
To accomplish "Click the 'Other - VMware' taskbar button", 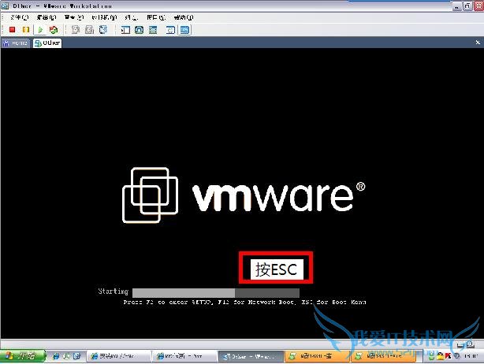I will coord(251,356).
